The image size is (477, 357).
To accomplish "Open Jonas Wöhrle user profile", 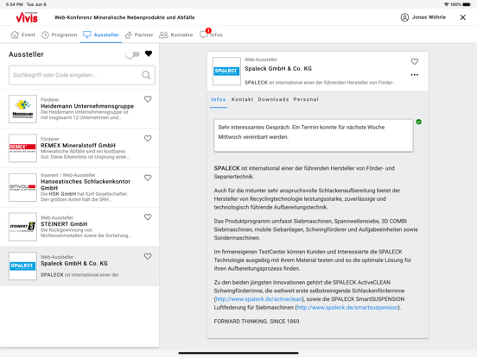I will click(x=423, y=17).
